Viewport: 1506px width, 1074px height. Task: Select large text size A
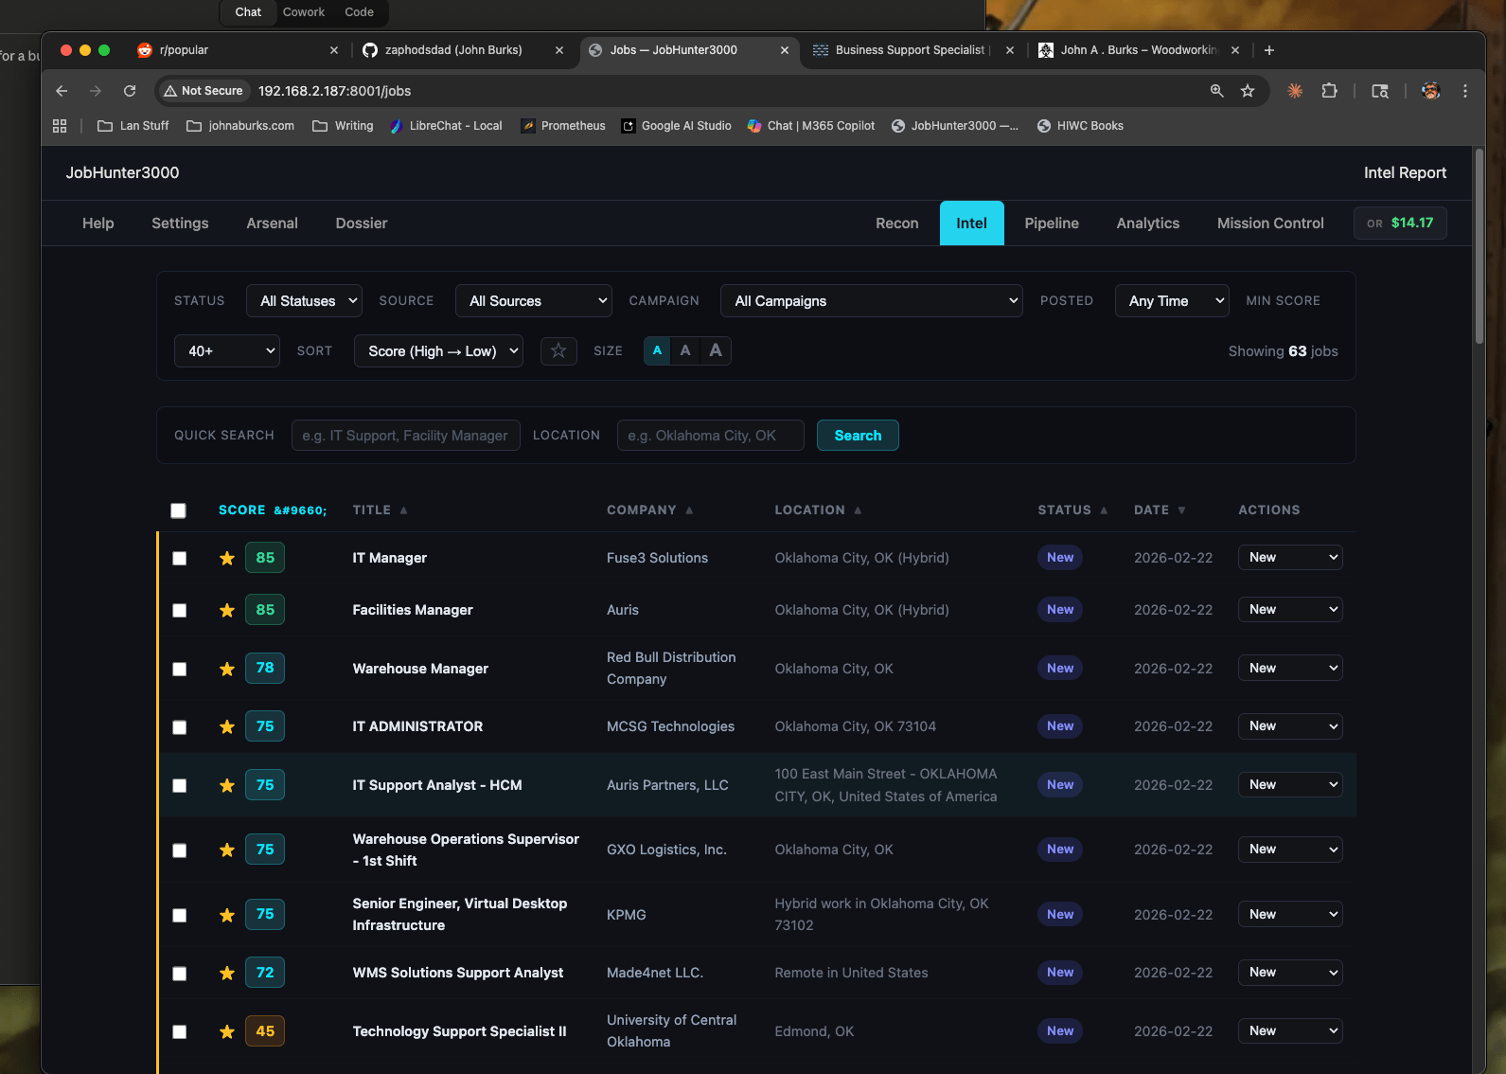(x=716, y=350)
